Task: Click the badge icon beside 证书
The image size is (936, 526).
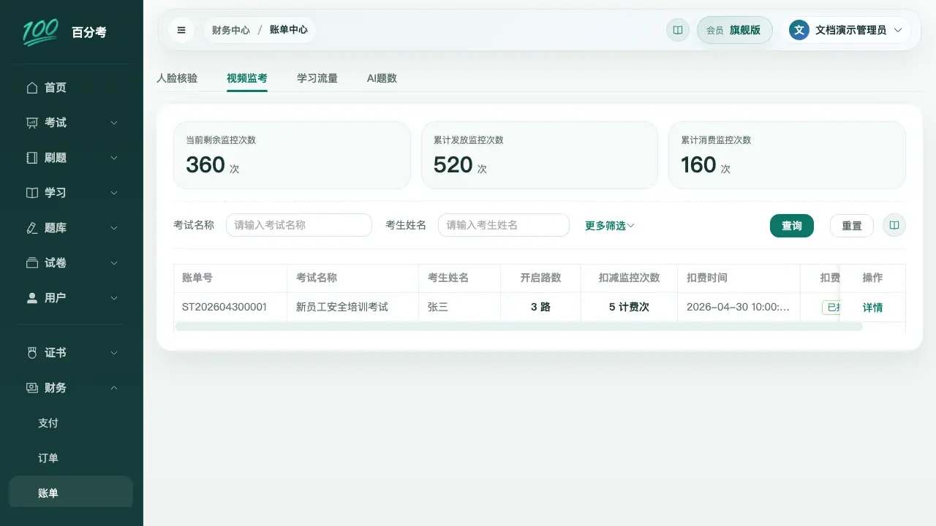Action: click(x=31, y=353)
